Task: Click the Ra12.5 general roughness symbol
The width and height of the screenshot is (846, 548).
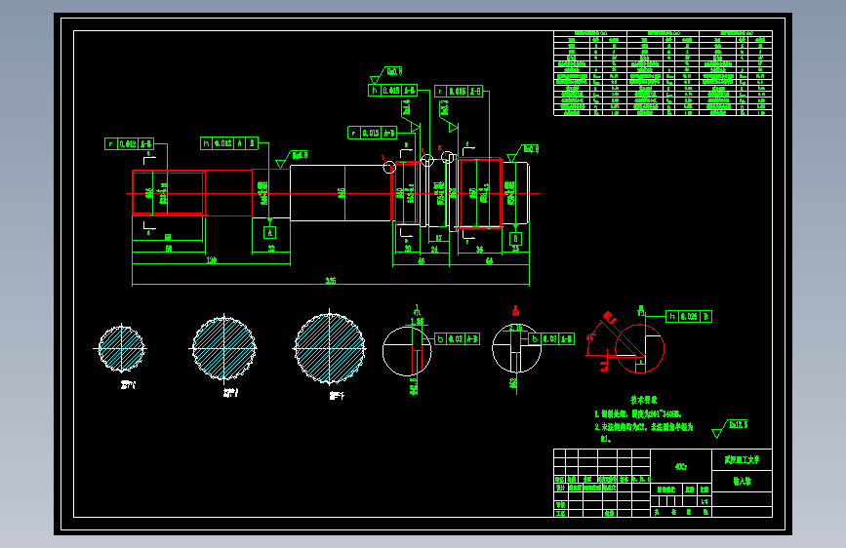Action: [x=730, y=429]
